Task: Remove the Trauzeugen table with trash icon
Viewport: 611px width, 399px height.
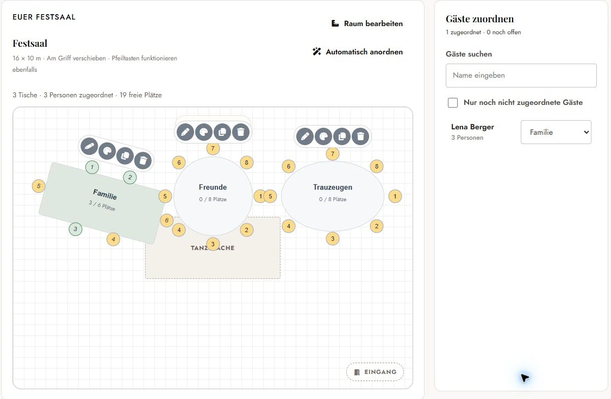Action: click(x=360, y=136)
